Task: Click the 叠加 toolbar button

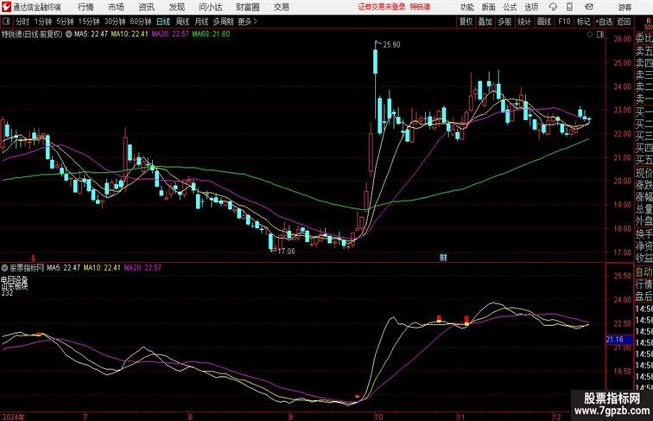Action: (485, 22)
